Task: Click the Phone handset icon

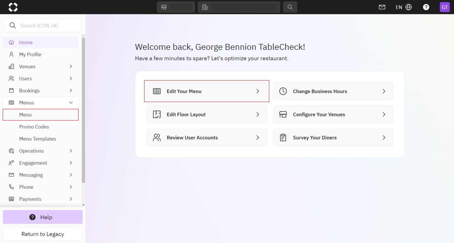Action: [x=11, y=187]
